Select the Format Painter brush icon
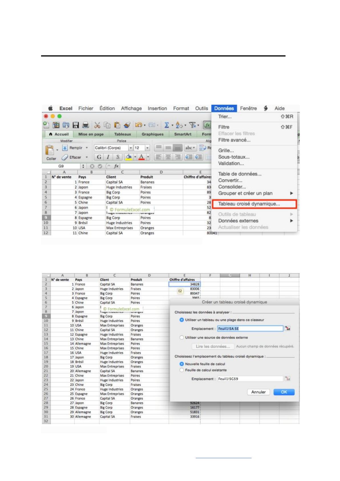This screenshot has height=481, width=340. (x=127, y=125)
